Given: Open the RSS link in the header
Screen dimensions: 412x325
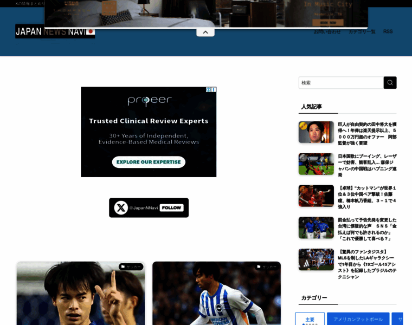Looking at the screenshot, I should pos(388,31).
